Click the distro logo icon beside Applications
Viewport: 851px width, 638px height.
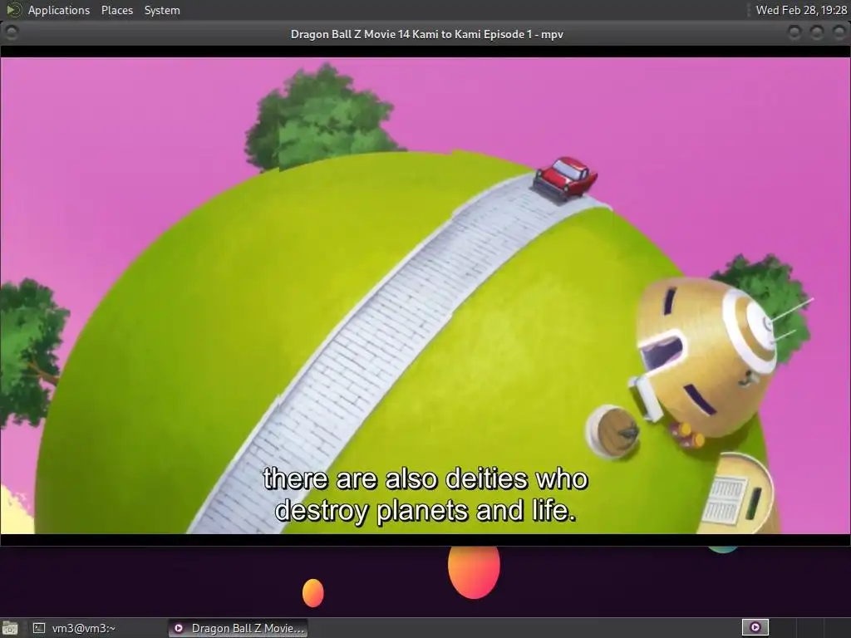(x=13, y=10)
